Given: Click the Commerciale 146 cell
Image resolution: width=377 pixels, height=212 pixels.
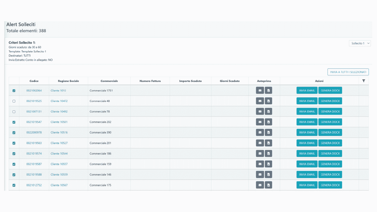Looking at the screenshot, I should (x=109, y=174).
